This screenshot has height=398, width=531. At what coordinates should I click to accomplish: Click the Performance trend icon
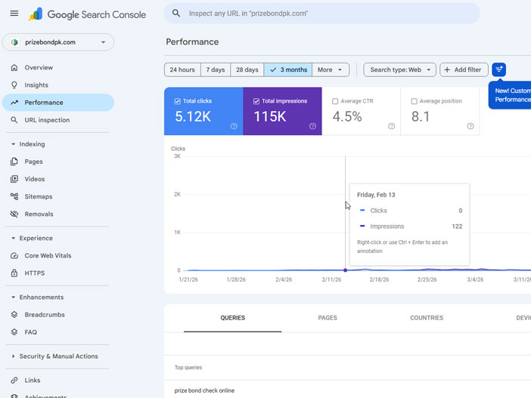click(x=14, y=103)
